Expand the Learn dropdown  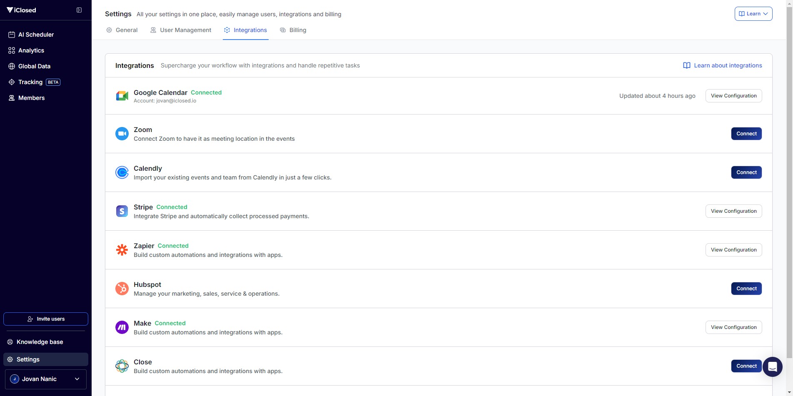pyautogui.click(x=753, y=14)
